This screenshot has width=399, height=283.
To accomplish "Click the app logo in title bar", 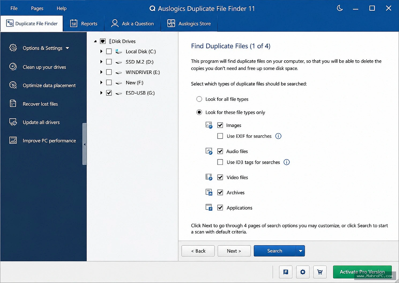I will (152, 8).
